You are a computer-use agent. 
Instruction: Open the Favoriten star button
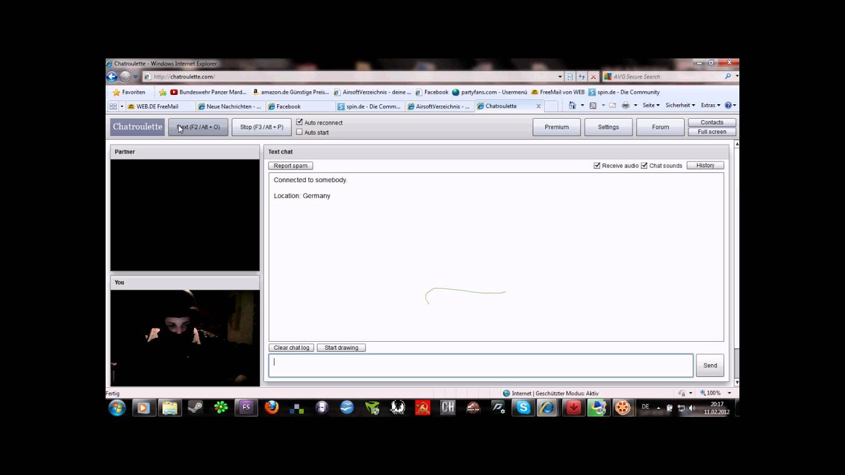[129, 92]
